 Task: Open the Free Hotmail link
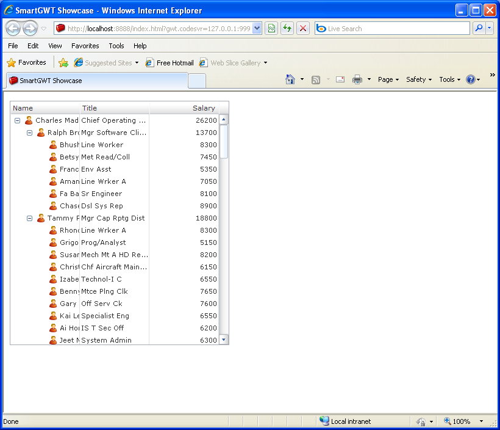[170, 63]
